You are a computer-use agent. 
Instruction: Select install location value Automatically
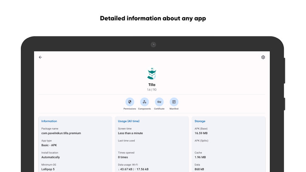[x=51, y=157]
